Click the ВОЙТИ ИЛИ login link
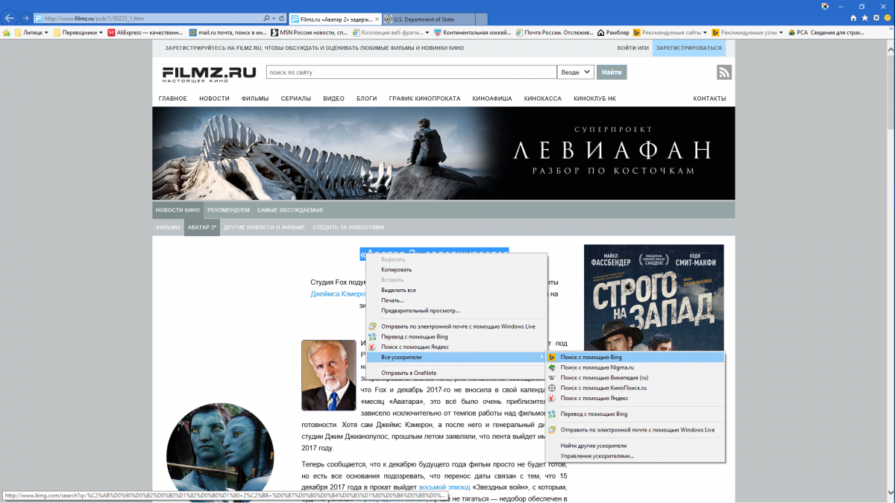895x503 pixels. tap(632, 48)
